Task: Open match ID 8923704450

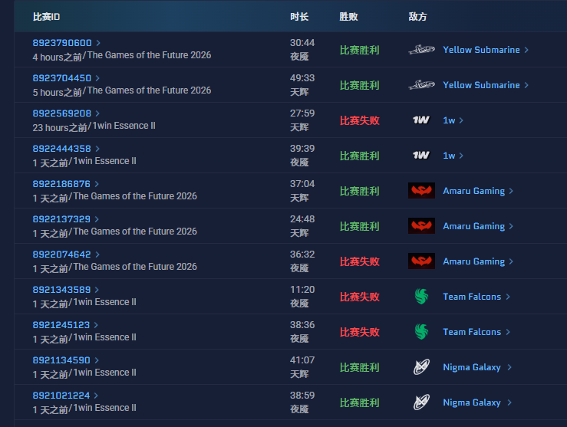Action: 62,78
